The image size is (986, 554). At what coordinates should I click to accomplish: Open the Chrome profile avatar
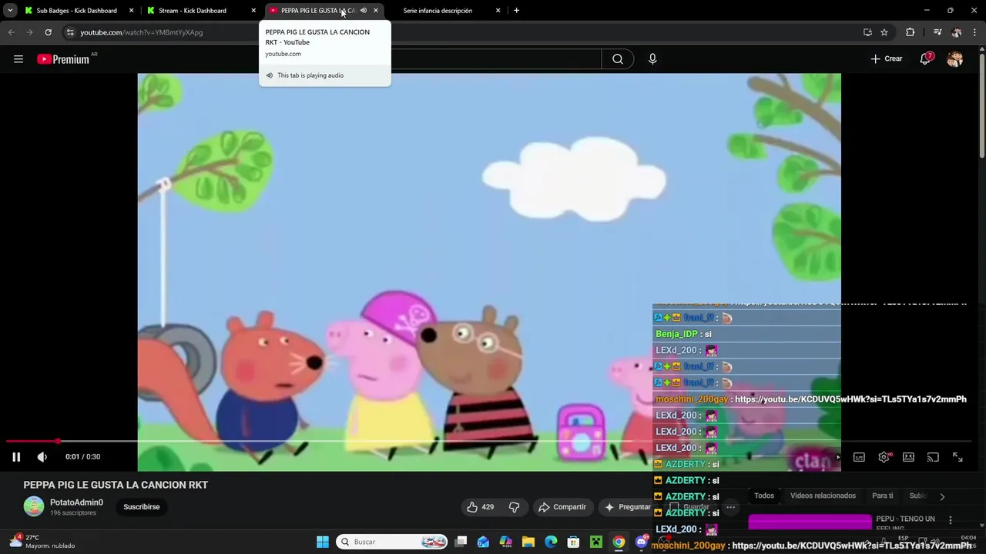coord(957,32)
